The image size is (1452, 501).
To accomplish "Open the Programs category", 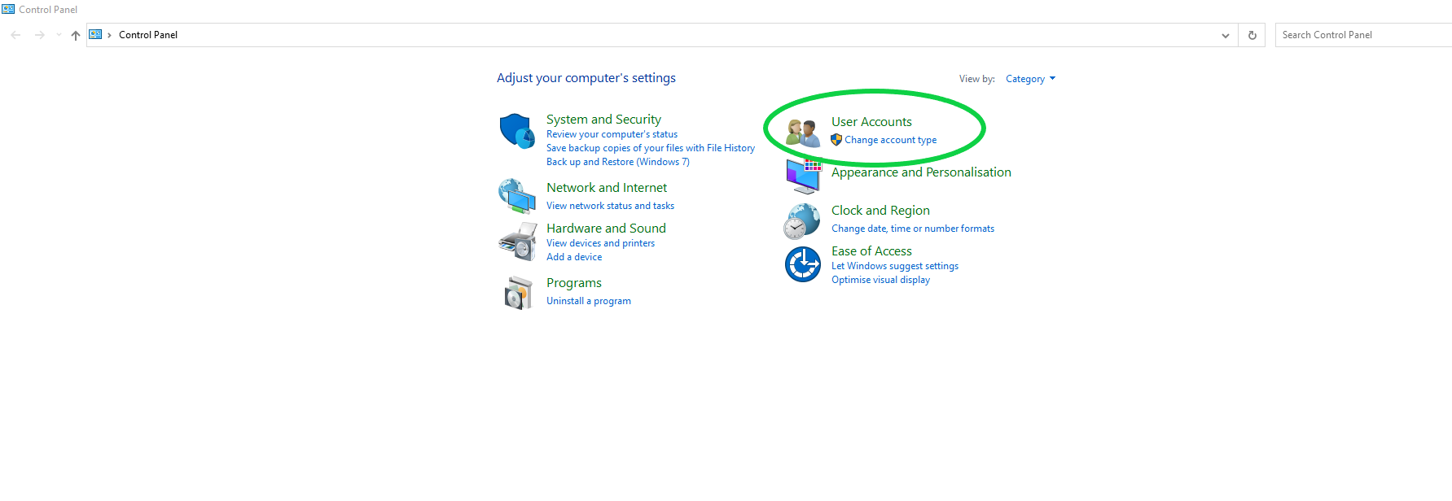I will coord(574,283).
